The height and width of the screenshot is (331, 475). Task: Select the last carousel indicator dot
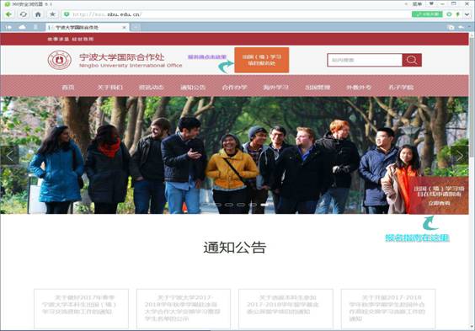264,205
